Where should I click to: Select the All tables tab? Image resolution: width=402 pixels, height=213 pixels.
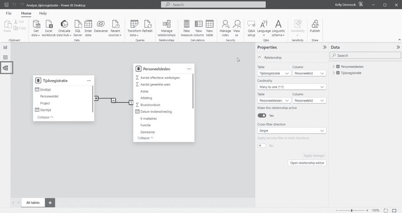click(33, 203)
